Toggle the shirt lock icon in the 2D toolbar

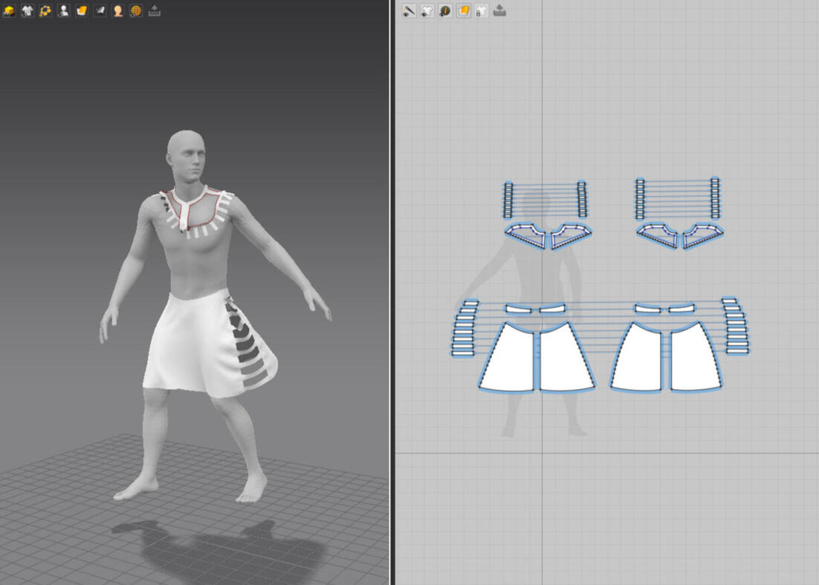[481, 11]
